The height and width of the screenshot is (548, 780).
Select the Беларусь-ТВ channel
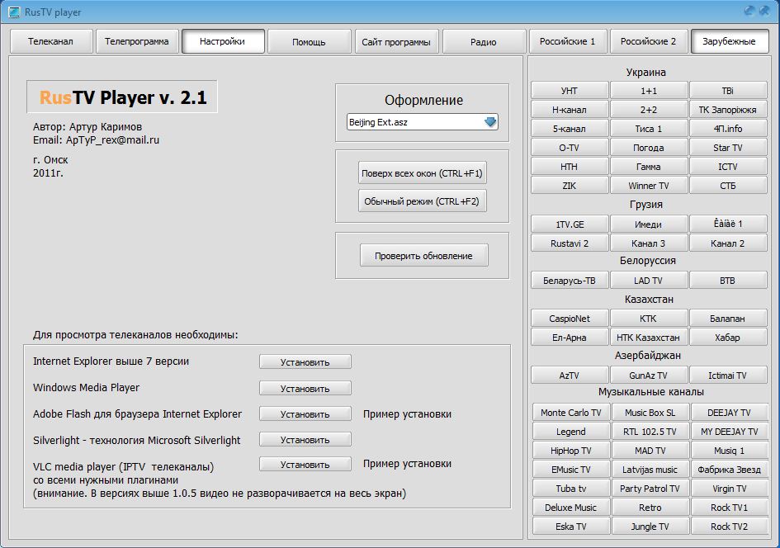click(x=570, y=281)
